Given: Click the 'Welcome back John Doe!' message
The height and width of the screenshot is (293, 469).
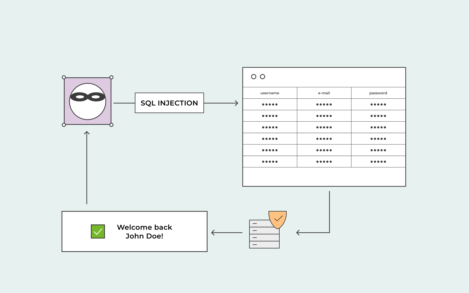Looking at the screenshot, I should [145, 231].
